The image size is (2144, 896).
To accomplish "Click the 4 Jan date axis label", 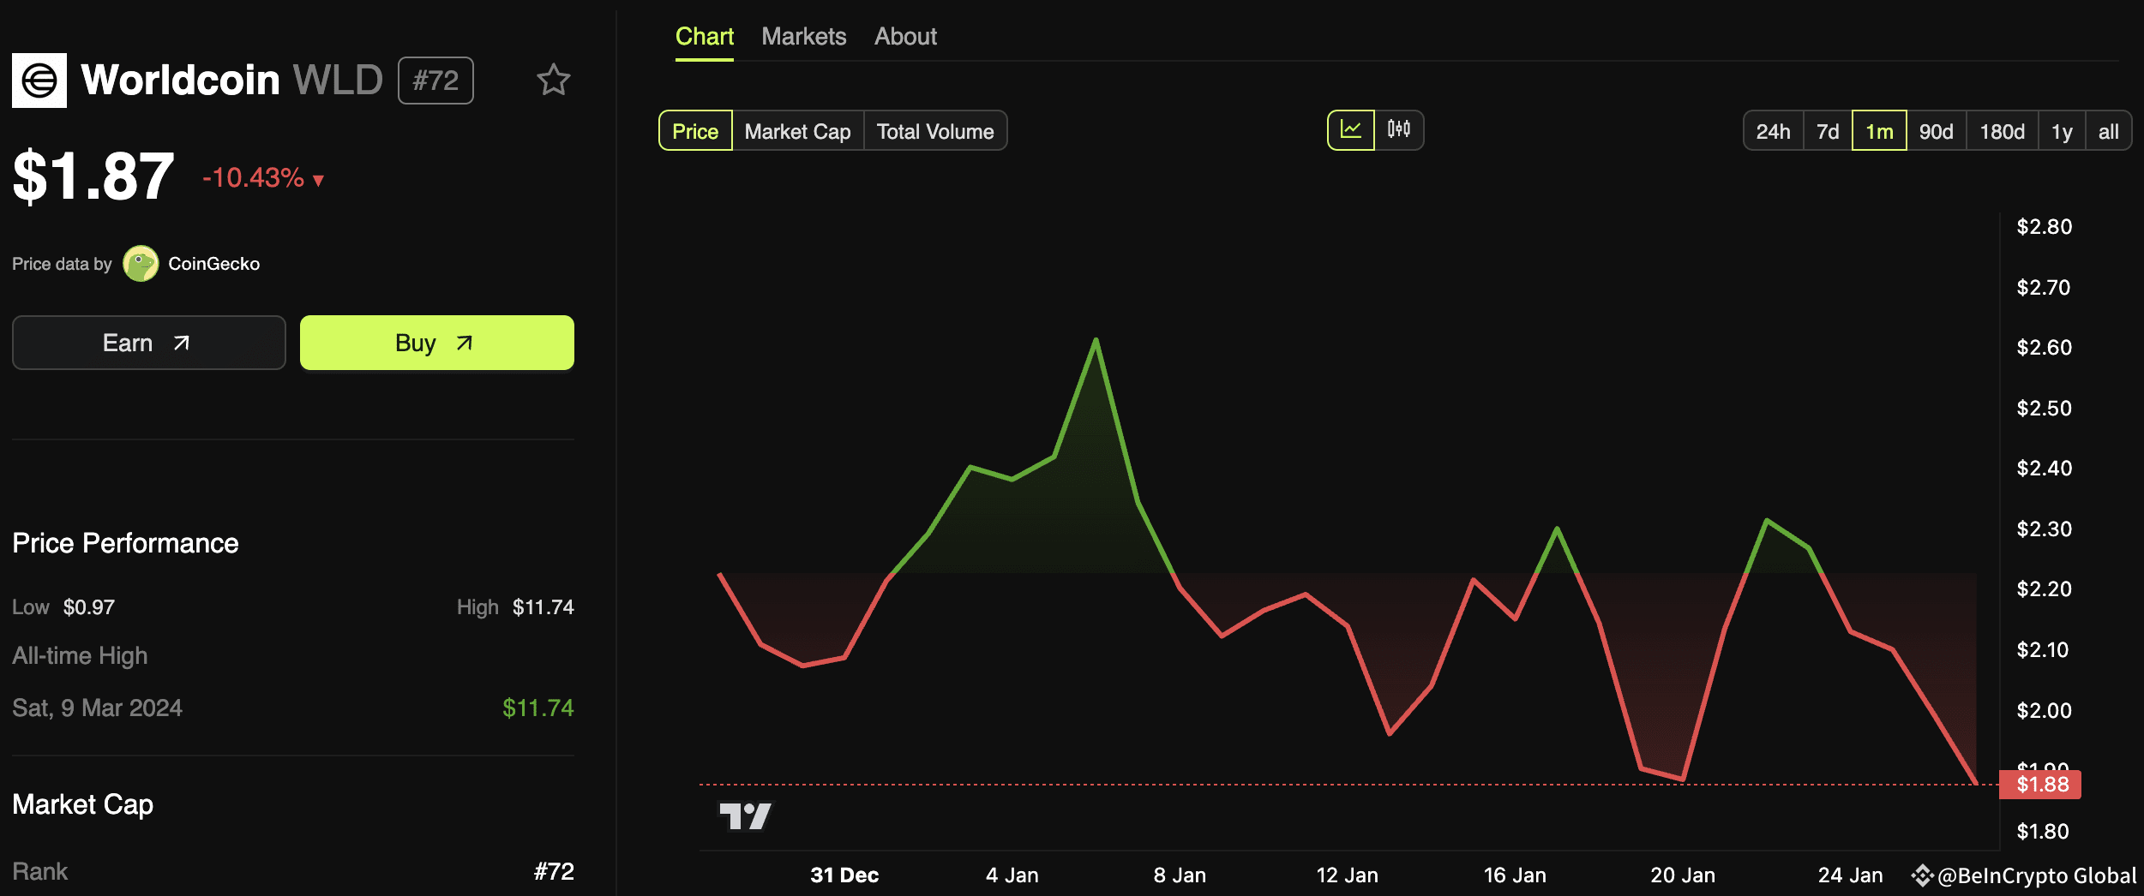I will click(1012, 875).
